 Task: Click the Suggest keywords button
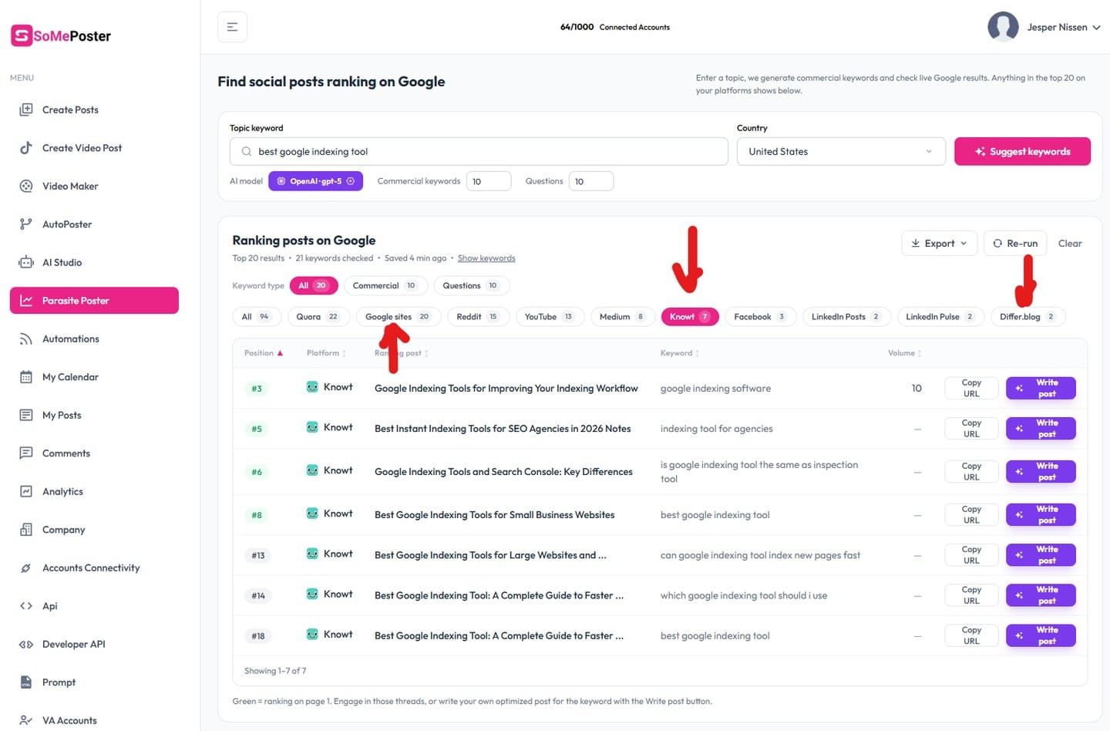[1022, 151]
